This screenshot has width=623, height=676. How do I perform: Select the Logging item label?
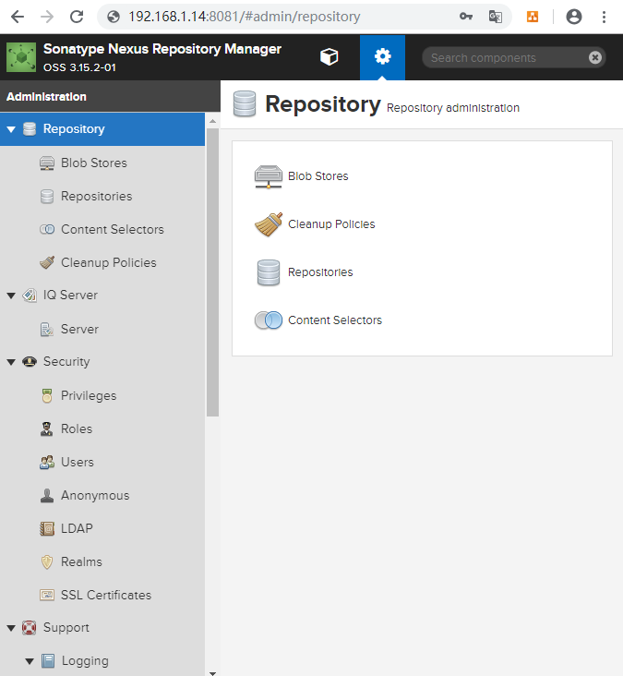click(85, 661)
